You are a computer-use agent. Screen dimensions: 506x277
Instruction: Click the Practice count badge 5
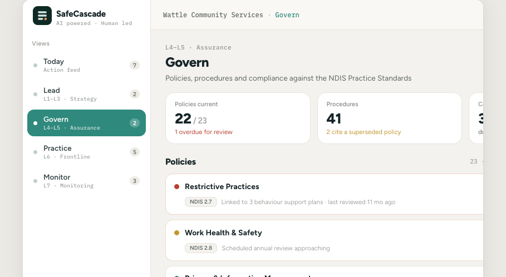(x=135, y=152)
